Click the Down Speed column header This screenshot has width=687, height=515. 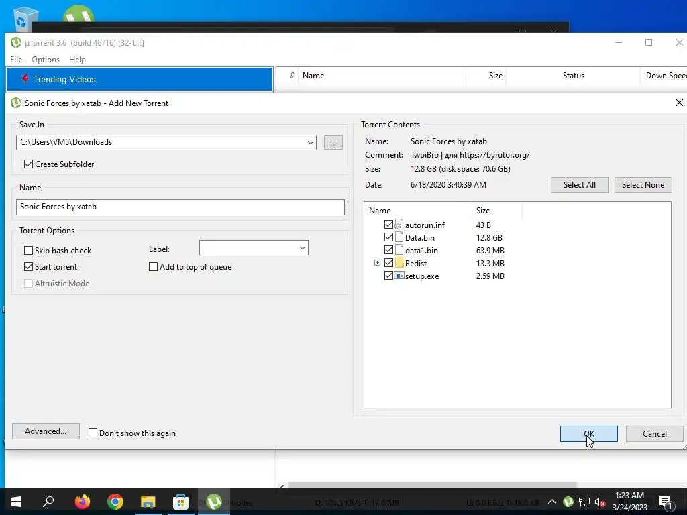tap(664, 76)
